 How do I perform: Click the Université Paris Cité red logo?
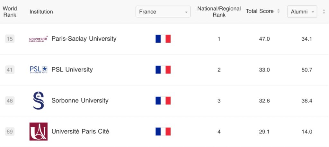point(39,132)
